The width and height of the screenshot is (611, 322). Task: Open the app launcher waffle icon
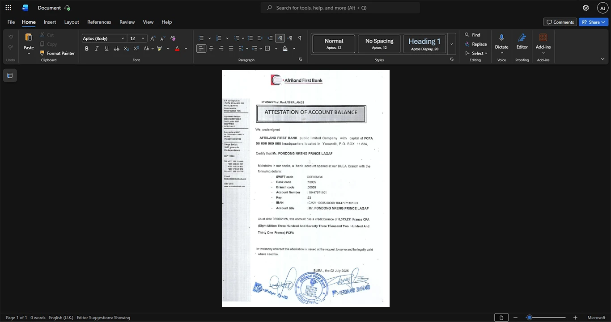[x=8, y=8]
